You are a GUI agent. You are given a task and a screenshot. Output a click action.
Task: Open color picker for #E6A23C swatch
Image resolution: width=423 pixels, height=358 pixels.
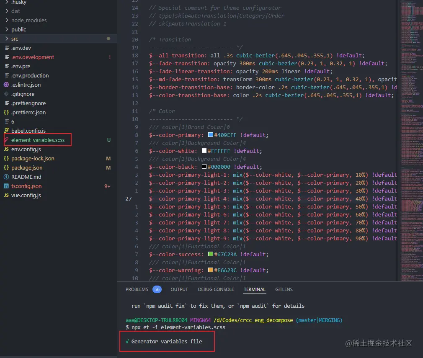coord(211,270)
